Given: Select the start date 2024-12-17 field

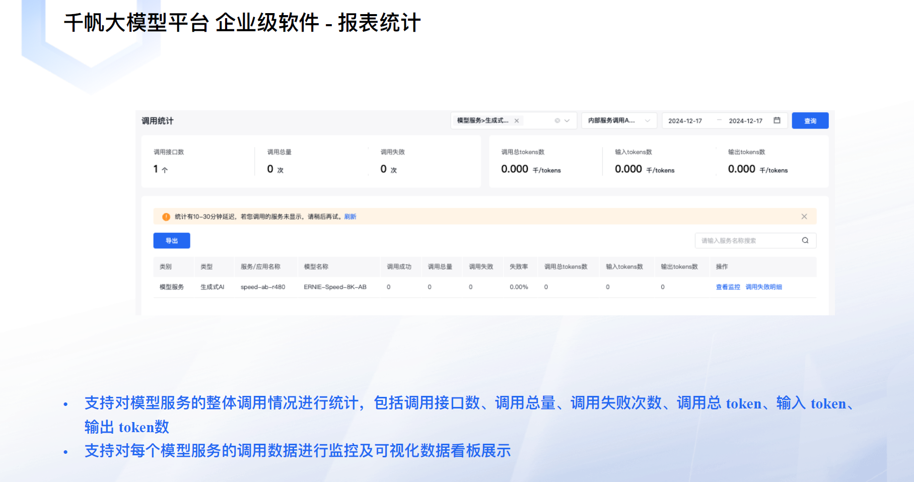Looking at the screenshot, I should 685,121.
